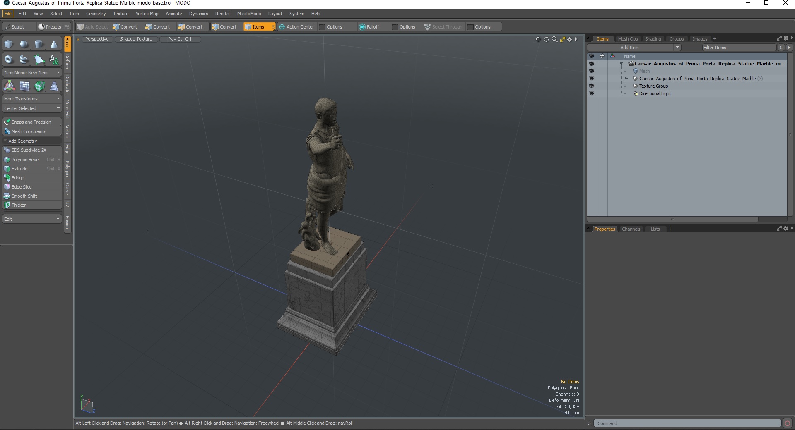
Task: Open viewport settings gear
Action: [x=569, y=39]
